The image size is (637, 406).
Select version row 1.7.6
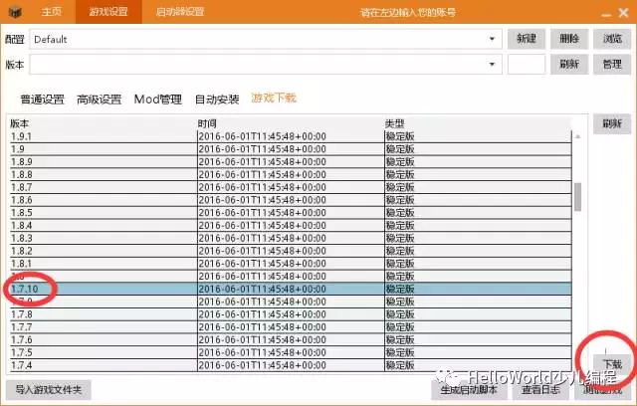(291, 339)
